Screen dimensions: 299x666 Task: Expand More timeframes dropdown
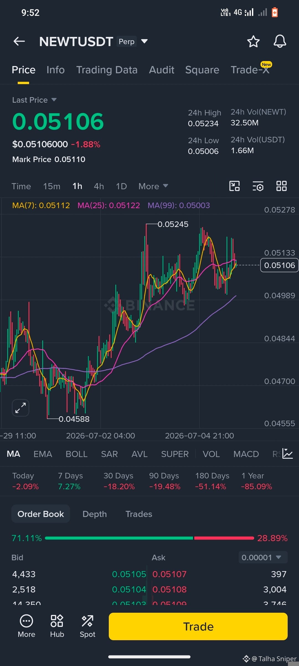pyautogui.click(x=153, y=186)
